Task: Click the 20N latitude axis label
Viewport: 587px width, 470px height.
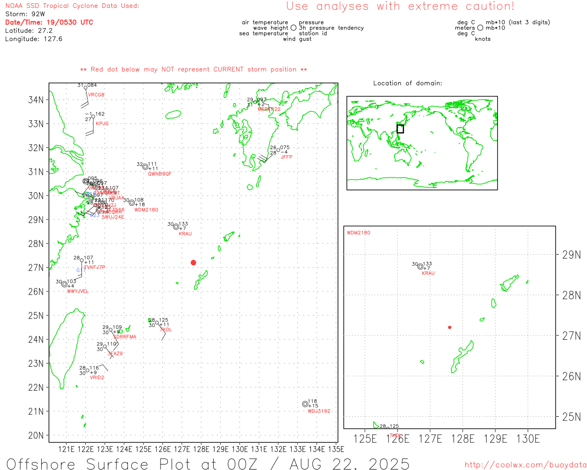Action: (36, 435)
